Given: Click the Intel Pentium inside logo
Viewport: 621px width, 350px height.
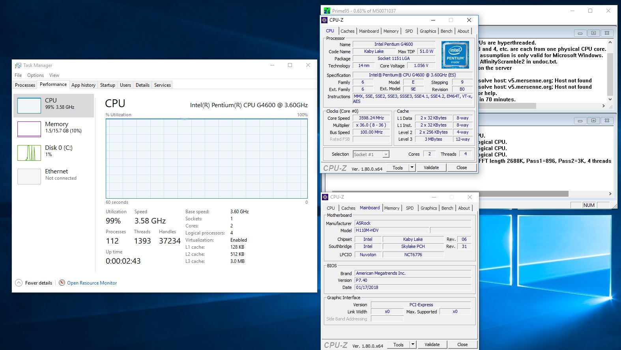Looking at the screenshot, I should (x=455, y=55).
